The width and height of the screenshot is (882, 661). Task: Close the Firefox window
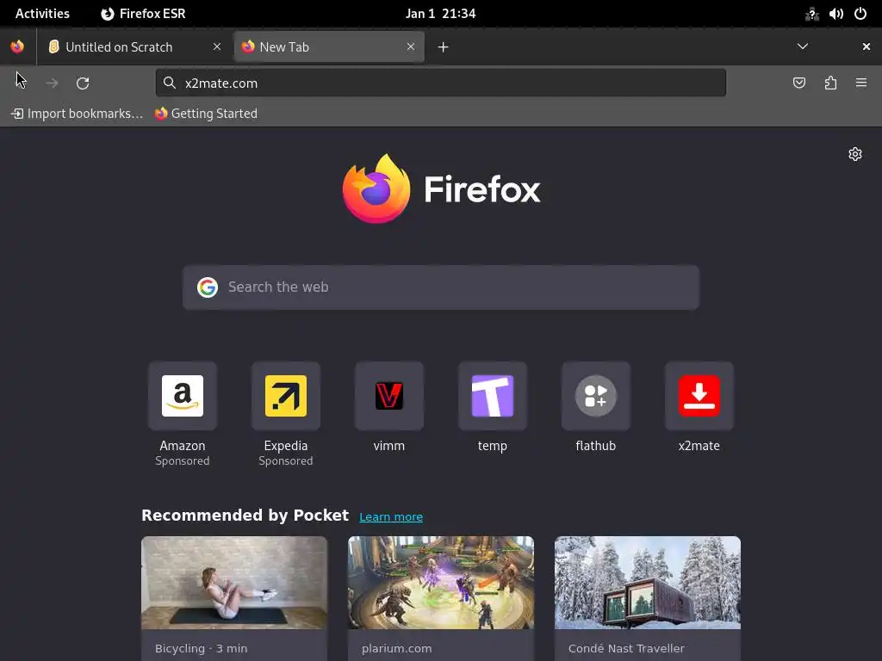point(866,46)
